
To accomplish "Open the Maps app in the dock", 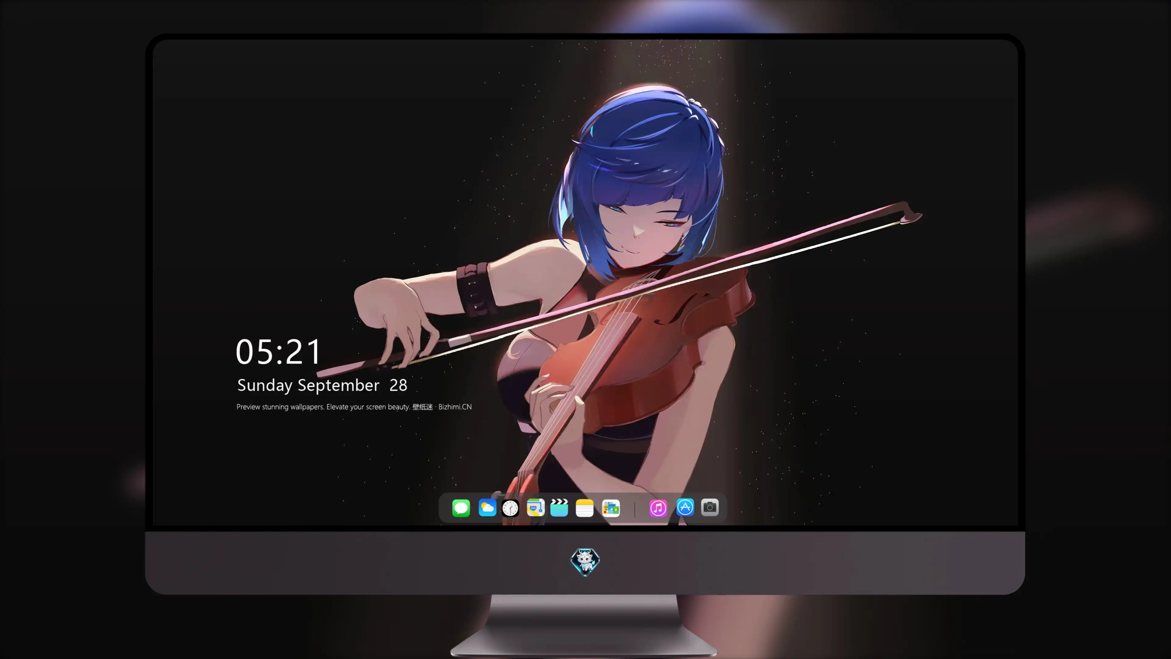I will 535,508.
